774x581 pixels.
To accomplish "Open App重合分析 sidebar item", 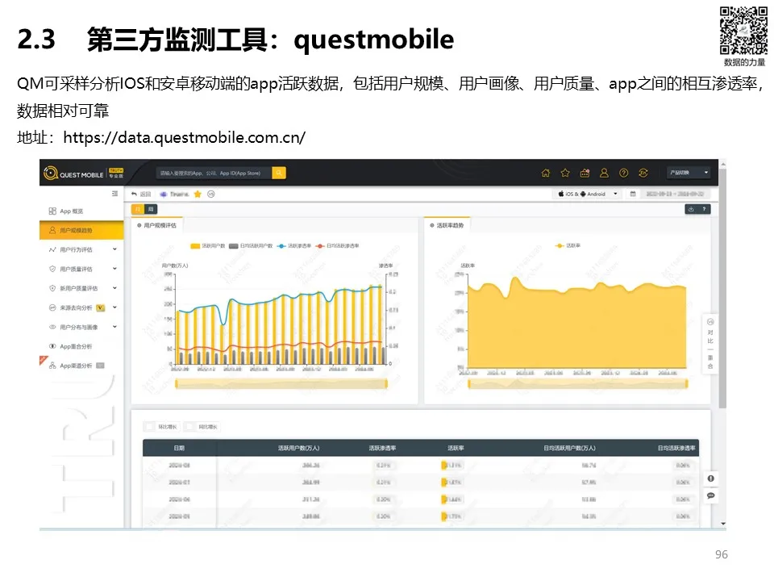I will tap(76, 346).
